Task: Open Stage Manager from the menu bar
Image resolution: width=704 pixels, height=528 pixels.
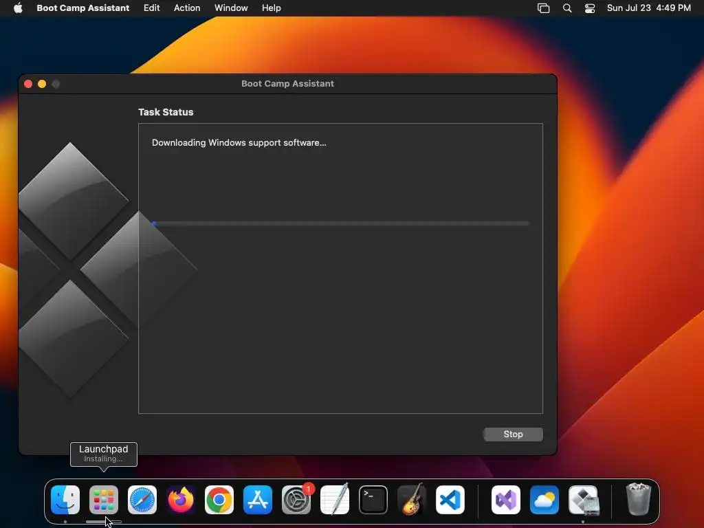Action: click(543, 8)
